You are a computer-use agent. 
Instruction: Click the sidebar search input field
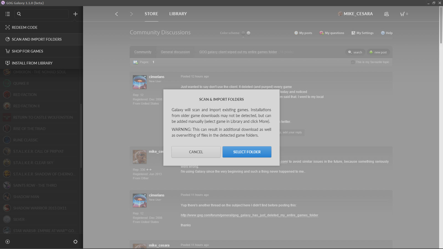click(42, 14)
